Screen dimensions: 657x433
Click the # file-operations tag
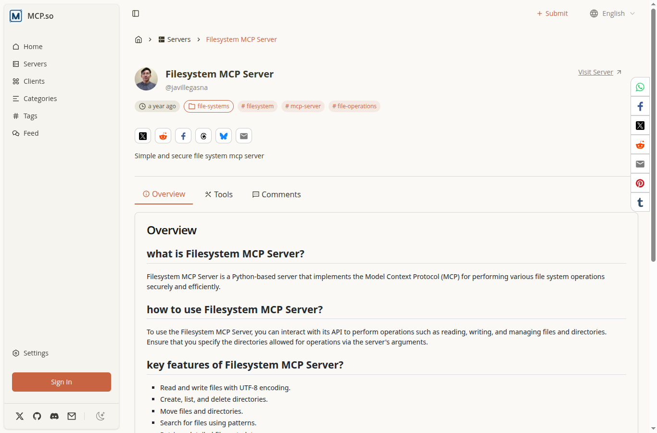(354, 106)
